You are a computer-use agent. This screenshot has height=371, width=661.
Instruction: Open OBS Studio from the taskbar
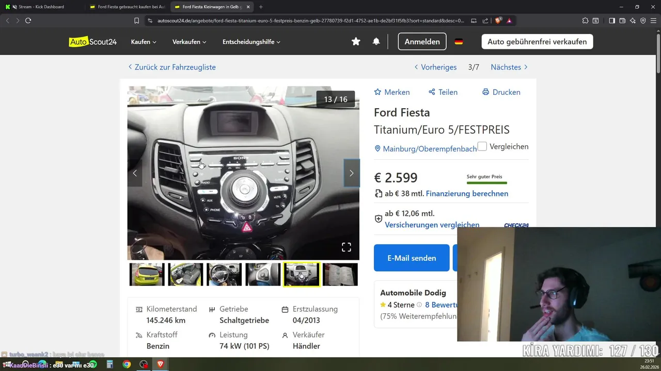144,364
